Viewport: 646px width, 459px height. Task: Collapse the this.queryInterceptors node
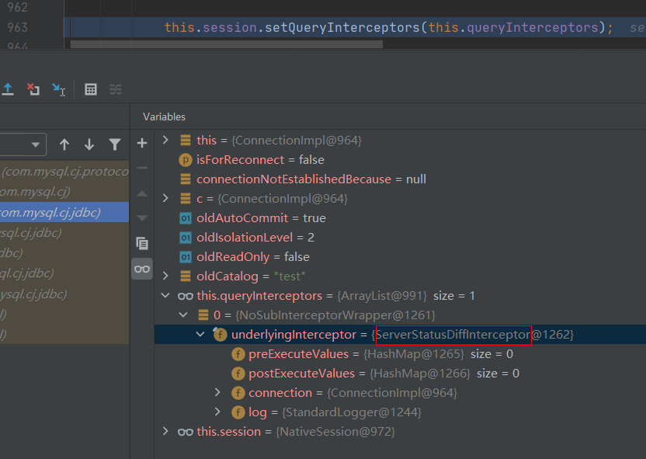coord(165,296)
